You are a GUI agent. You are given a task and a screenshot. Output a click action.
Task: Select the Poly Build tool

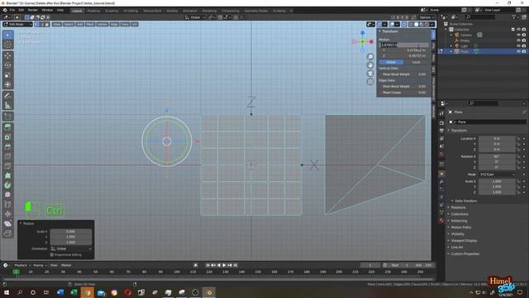tap(7, 175)
